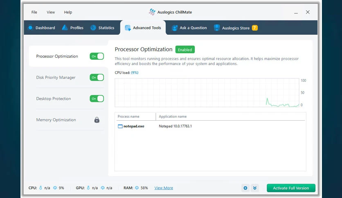The height and width of the screenshot is (198, 342).
Task: Click the Statistics tab icon
Action: coord(93,28)
